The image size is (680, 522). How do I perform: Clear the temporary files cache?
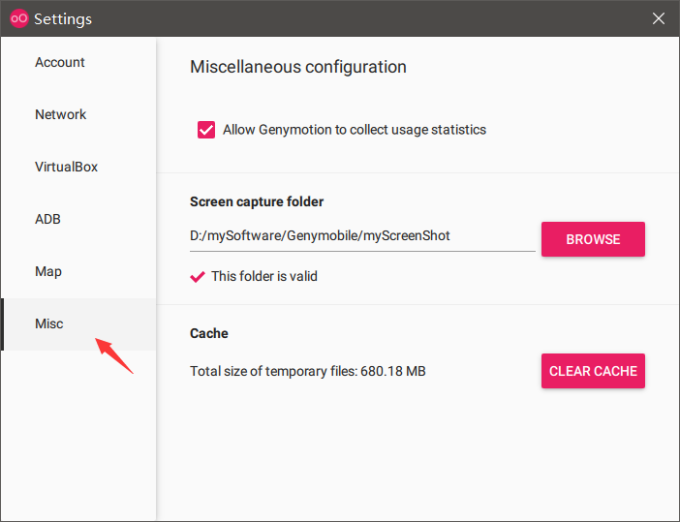pos(593,371)
